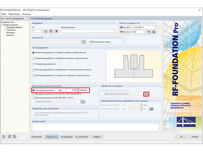Open the 'Файл' menu
This screenshot has width=203, height=152.
pyautogui.click(x=4, y=14)
